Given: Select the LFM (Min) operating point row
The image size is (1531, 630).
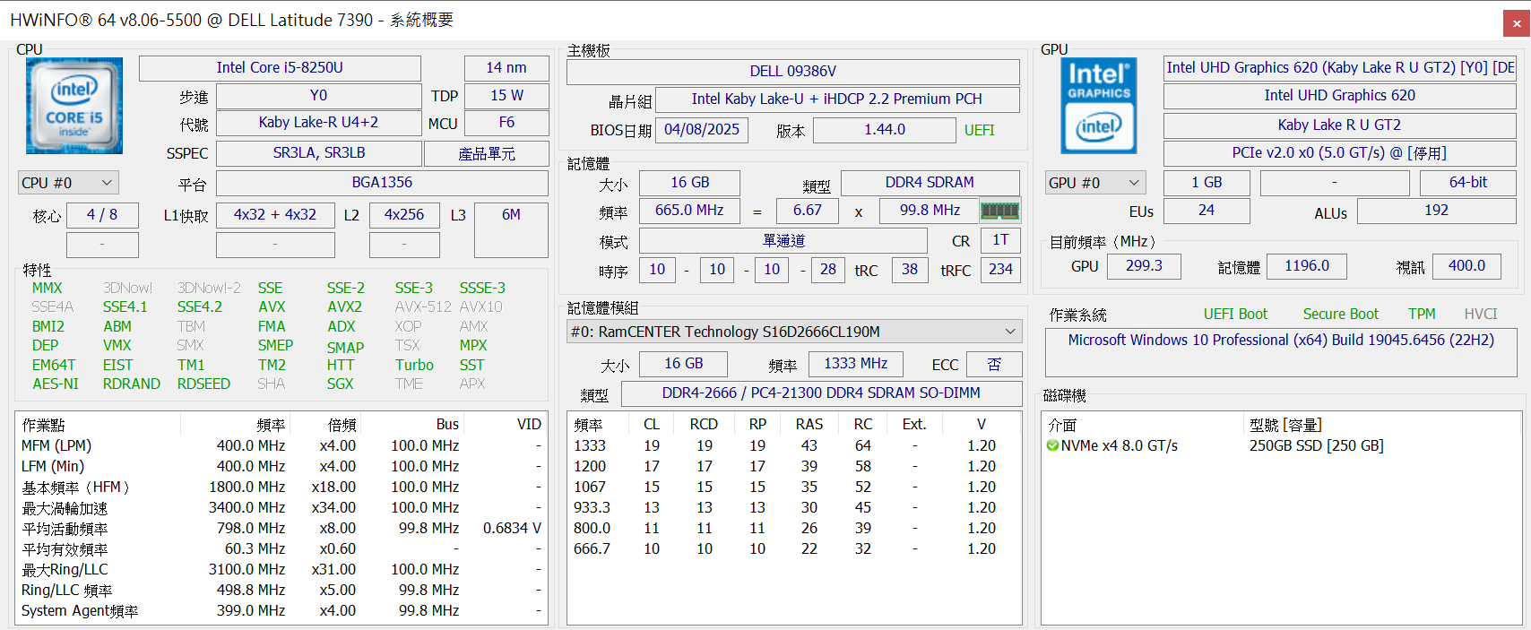Looking at the screenshot, I should tap(281, 467).
